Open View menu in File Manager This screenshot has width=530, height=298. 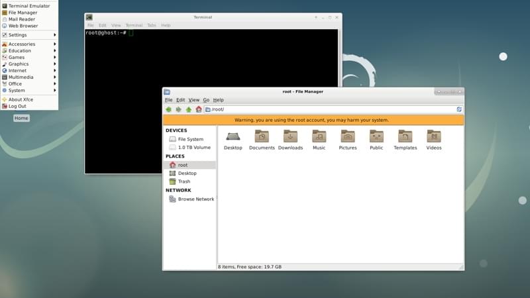click(x=194, y=100)
